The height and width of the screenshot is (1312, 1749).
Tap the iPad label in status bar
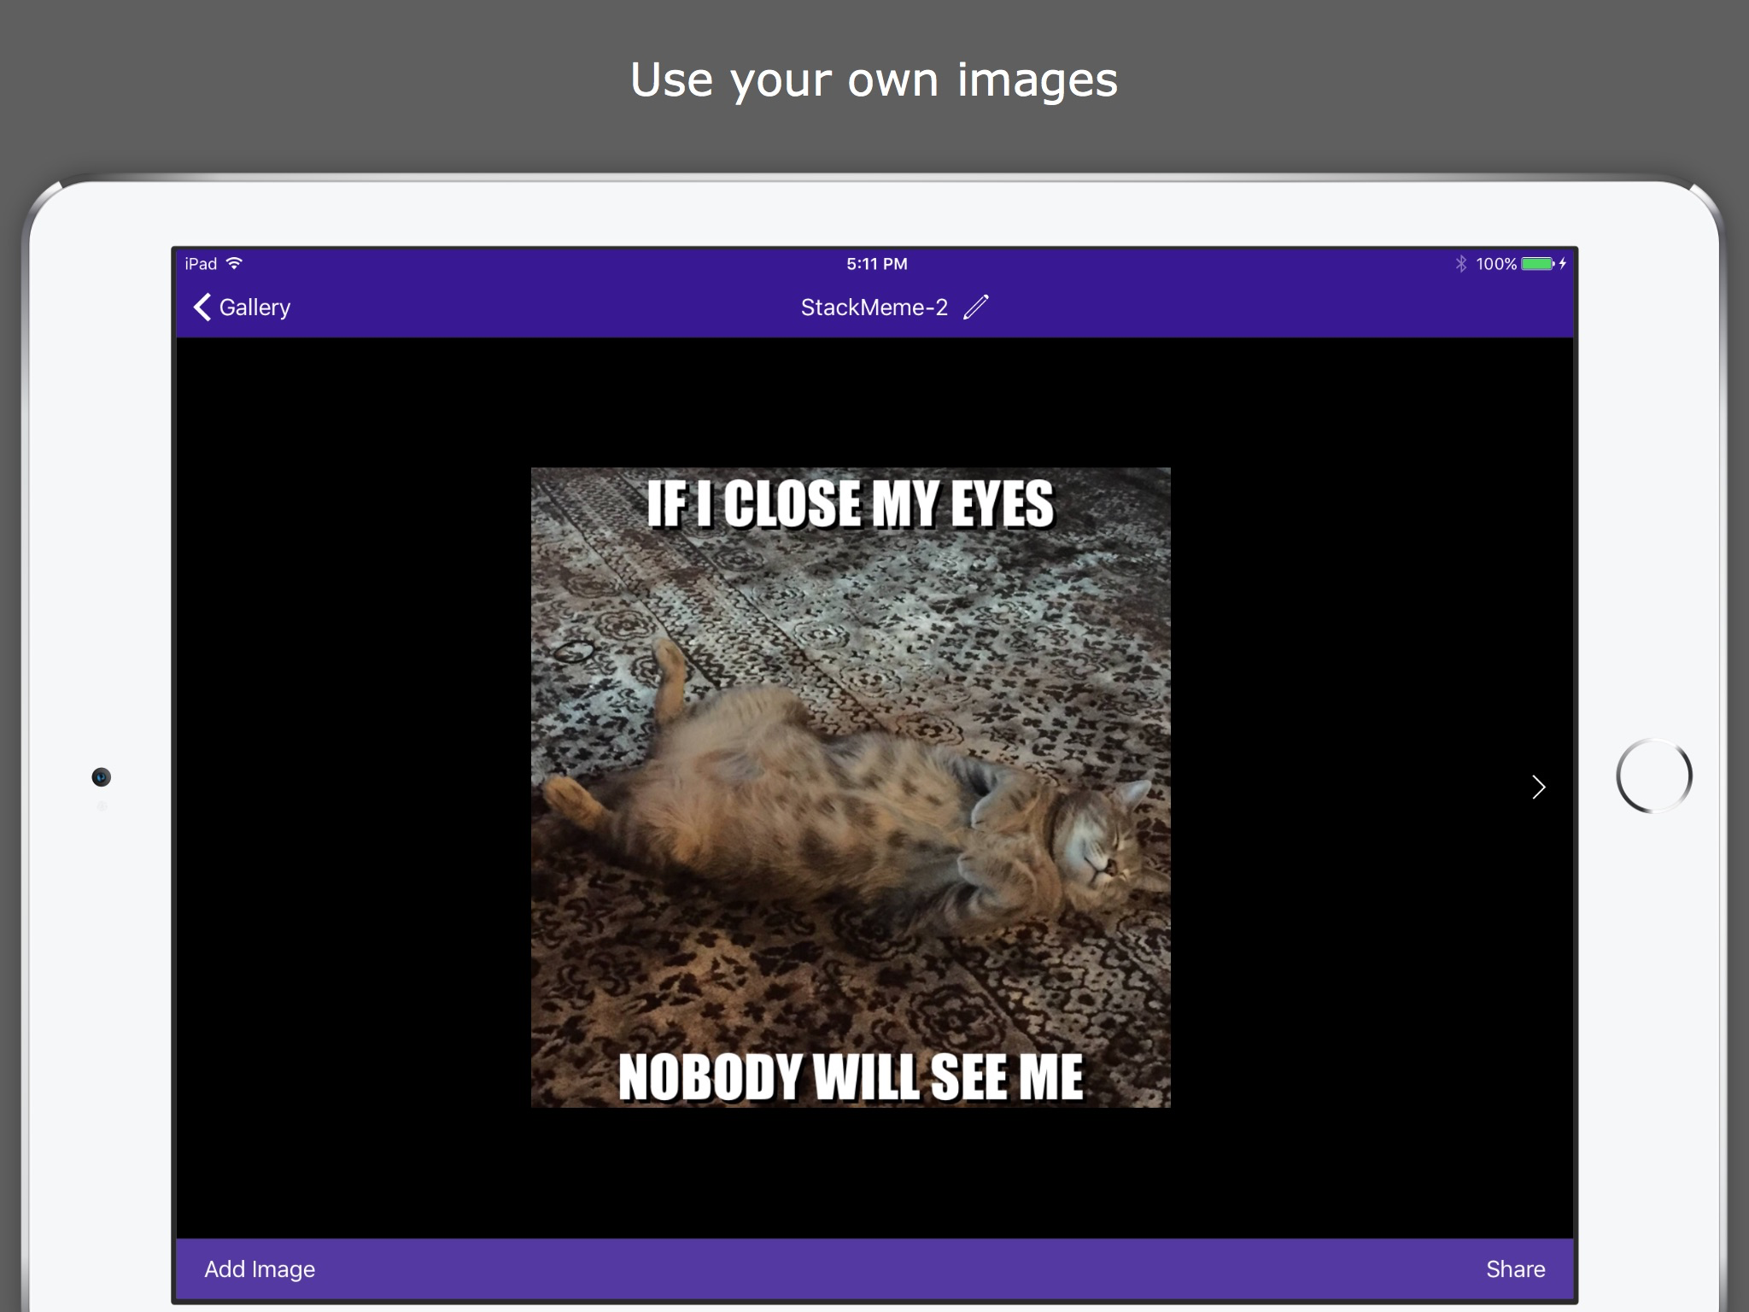pyautogui.click(x=198, y=263)
